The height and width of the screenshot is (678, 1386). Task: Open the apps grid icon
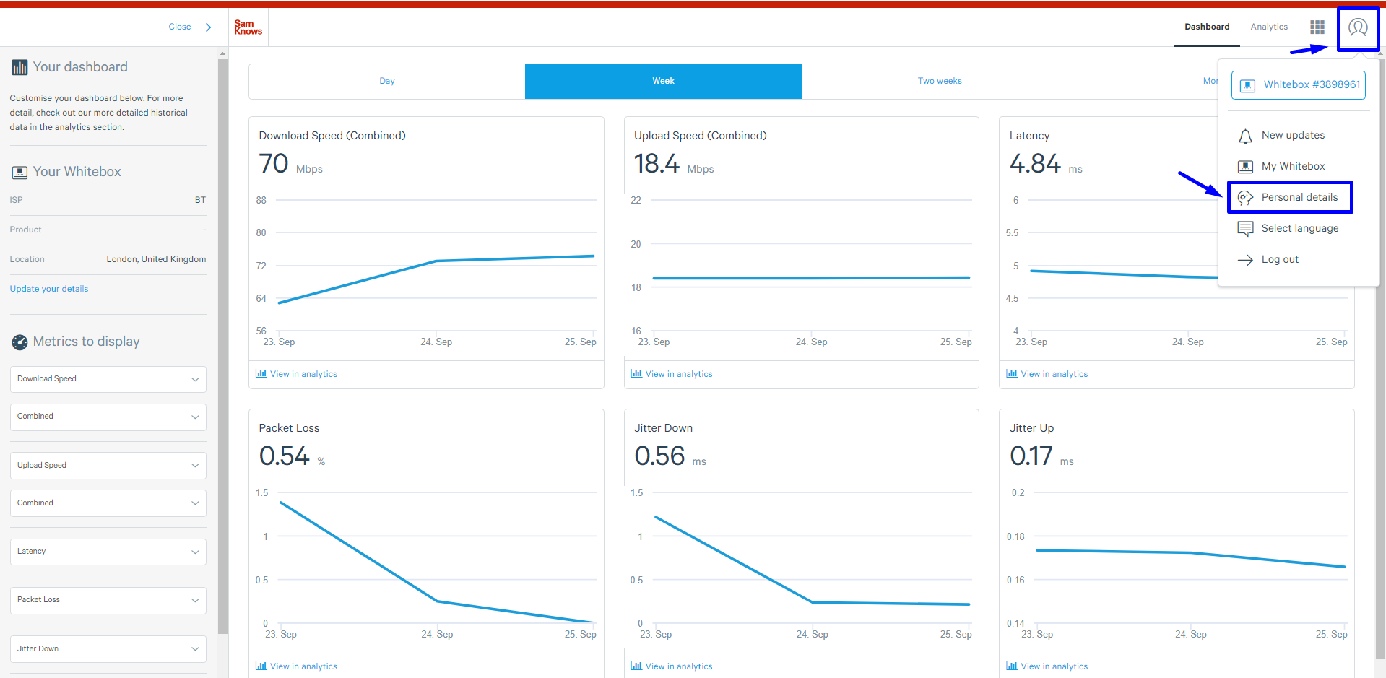click(x=1317, y=27)
